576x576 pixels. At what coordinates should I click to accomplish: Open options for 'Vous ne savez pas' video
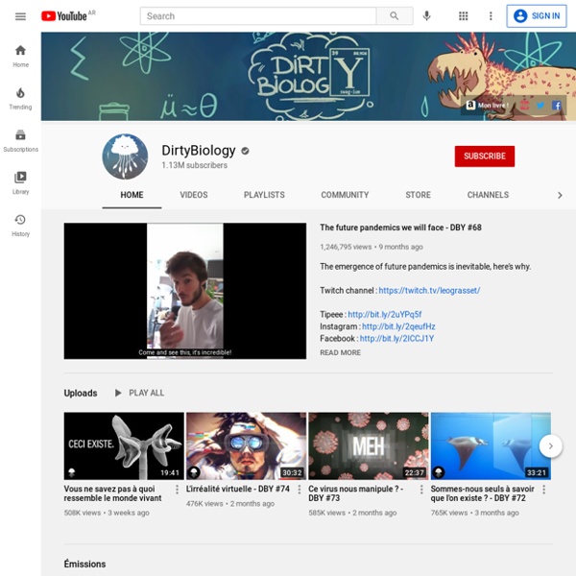(177, 489)
